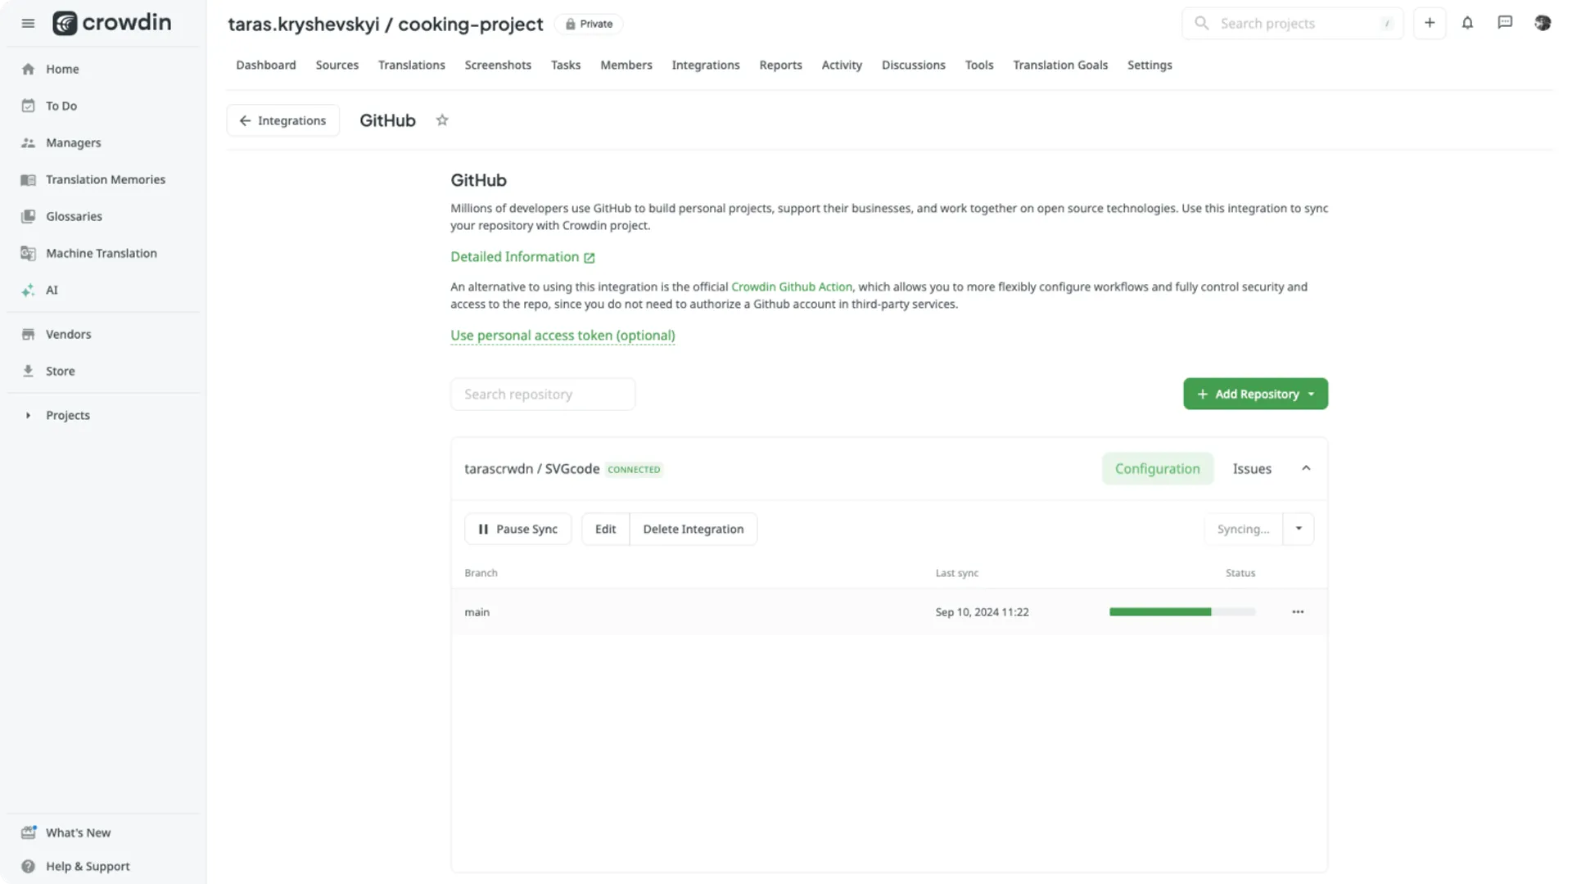
Task: Open messages icon
Action: (x=1505, y=23)
